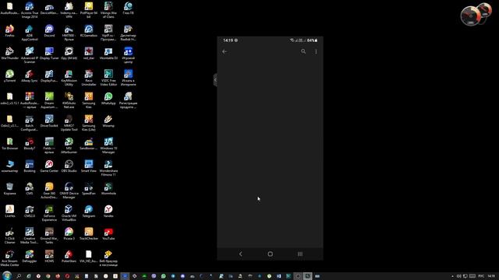Image resolution: width=499 pixels, height=280 pixels.
Task: Select the Yandex browser shortcut
Action: click(x=108, y=212)
